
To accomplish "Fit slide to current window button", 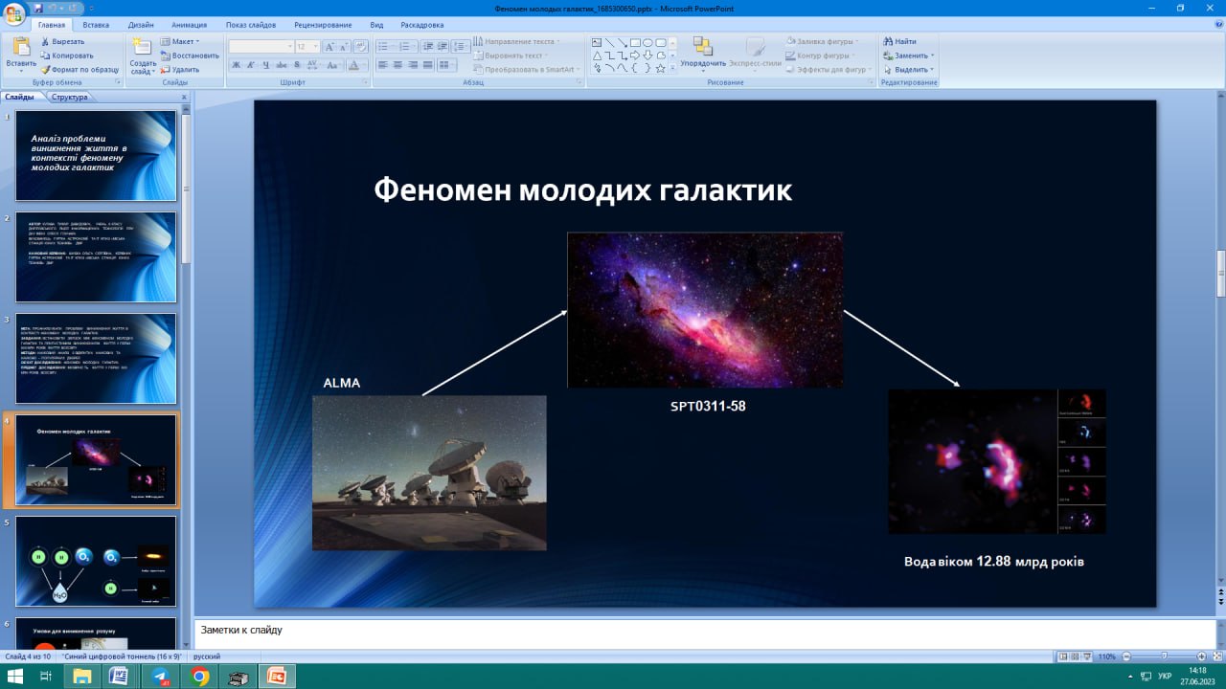I will pos(1216,656).
